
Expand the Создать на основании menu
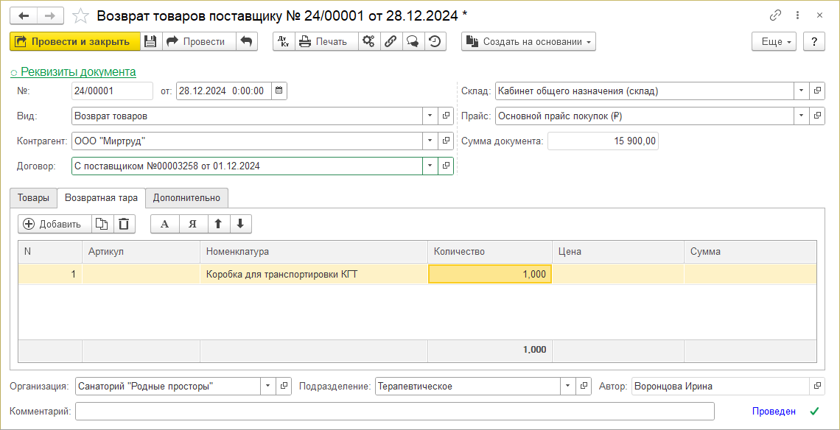coord(528,42)
